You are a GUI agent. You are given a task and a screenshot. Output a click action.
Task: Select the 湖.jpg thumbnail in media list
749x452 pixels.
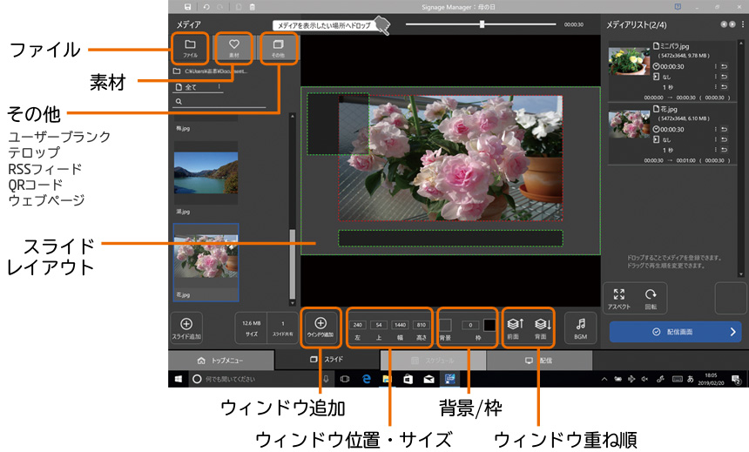[206, 179]
